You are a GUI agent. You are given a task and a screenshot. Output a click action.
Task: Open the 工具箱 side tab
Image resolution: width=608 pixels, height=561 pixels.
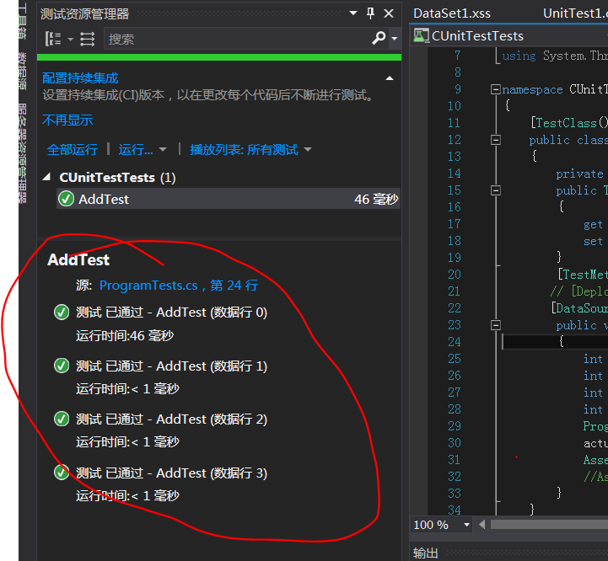pos(23,21)
